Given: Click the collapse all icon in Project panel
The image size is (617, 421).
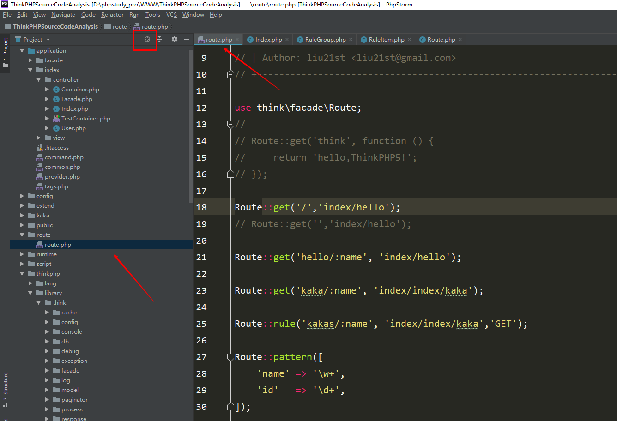Looking at the screenshot, I should (x=160, y=40).
